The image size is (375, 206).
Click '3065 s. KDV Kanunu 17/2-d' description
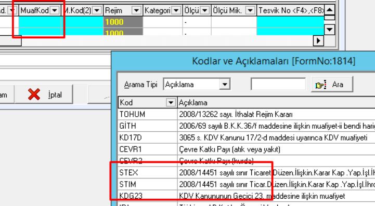coord(273,138)
